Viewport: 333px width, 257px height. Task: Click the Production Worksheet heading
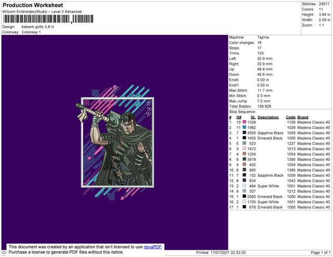[x=33, y=6]
